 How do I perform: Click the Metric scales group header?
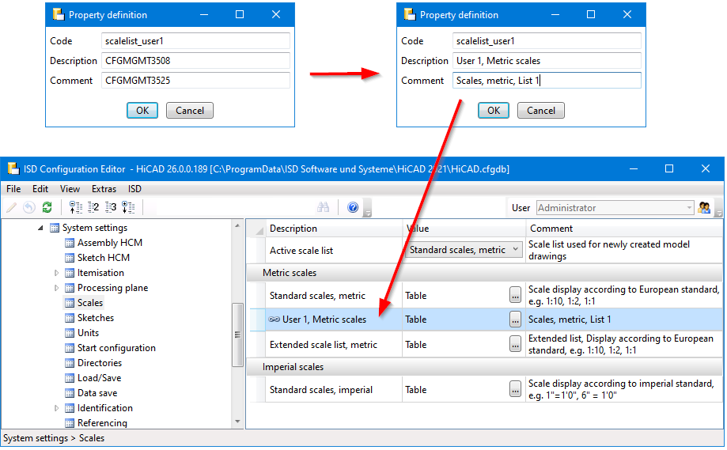pyautogui.click(x=485, y=273)
